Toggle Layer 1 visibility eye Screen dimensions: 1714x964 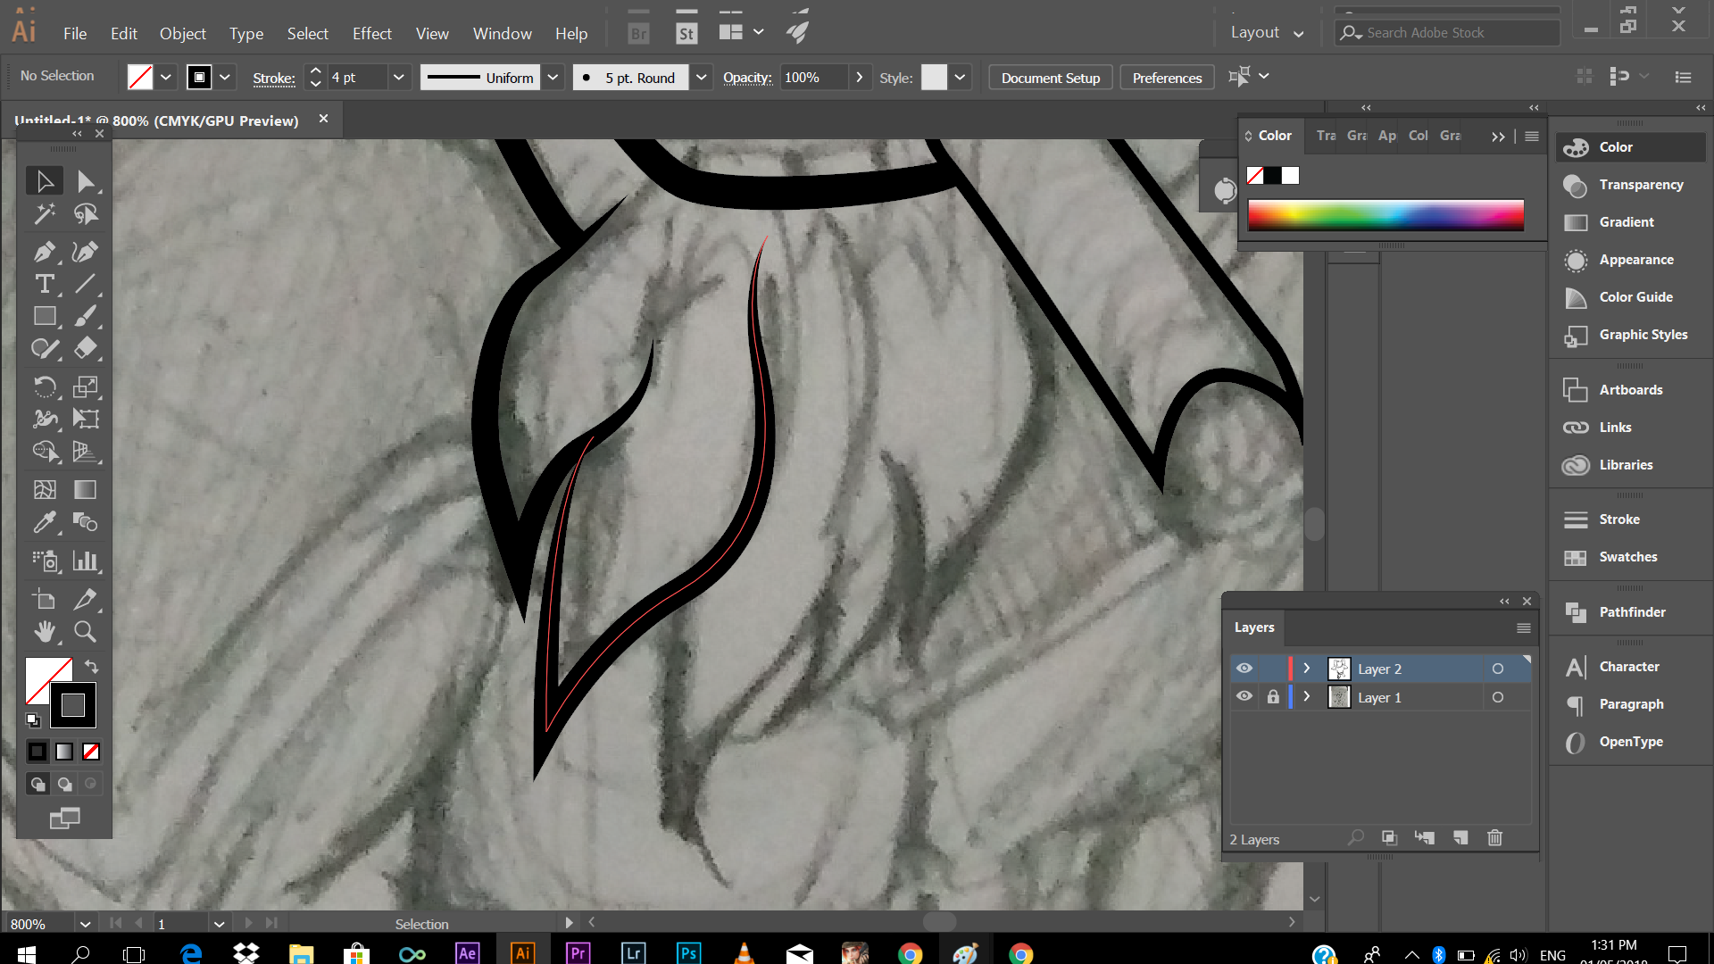point(1244,697)
